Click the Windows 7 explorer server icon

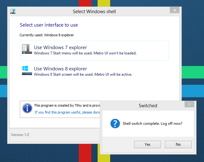pos(27,49)
